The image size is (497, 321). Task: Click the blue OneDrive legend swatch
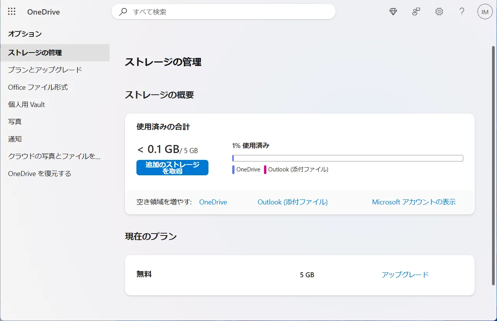point(233,170)
